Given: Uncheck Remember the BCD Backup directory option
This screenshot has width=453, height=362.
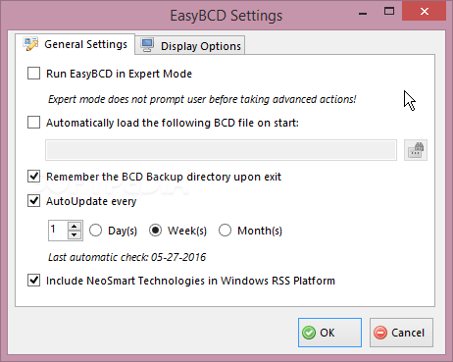Looking at the screenshot, I should pos(34,177).
